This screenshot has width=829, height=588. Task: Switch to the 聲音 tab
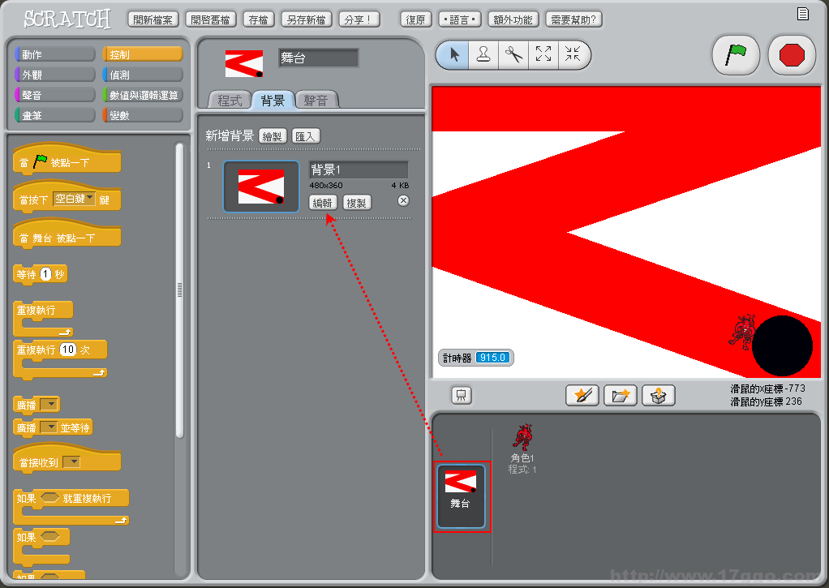tap(316, 101)
